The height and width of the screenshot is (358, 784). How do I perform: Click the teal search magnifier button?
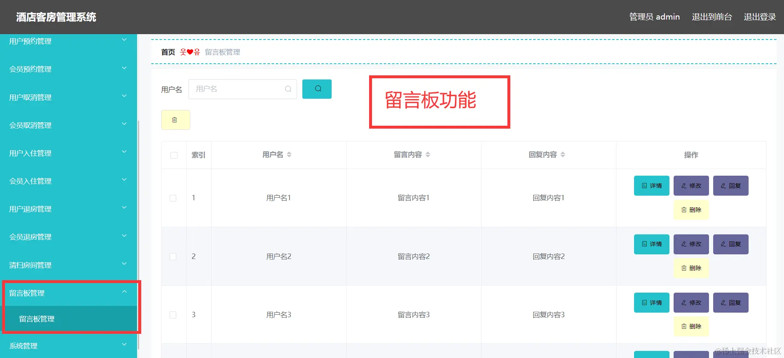click(x=317, y=89)
